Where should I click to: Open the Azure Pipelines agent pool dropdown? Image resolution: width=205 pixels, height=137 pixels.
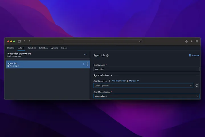click(143, 85)
